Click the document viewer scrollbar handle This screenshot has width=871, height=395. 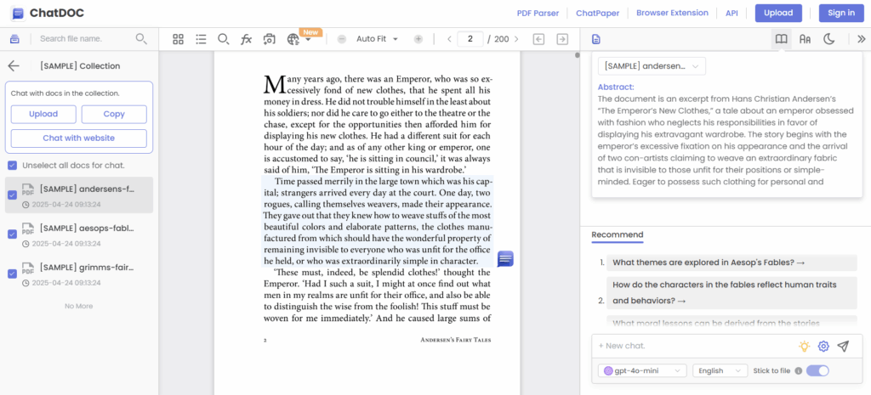point(578,55)
